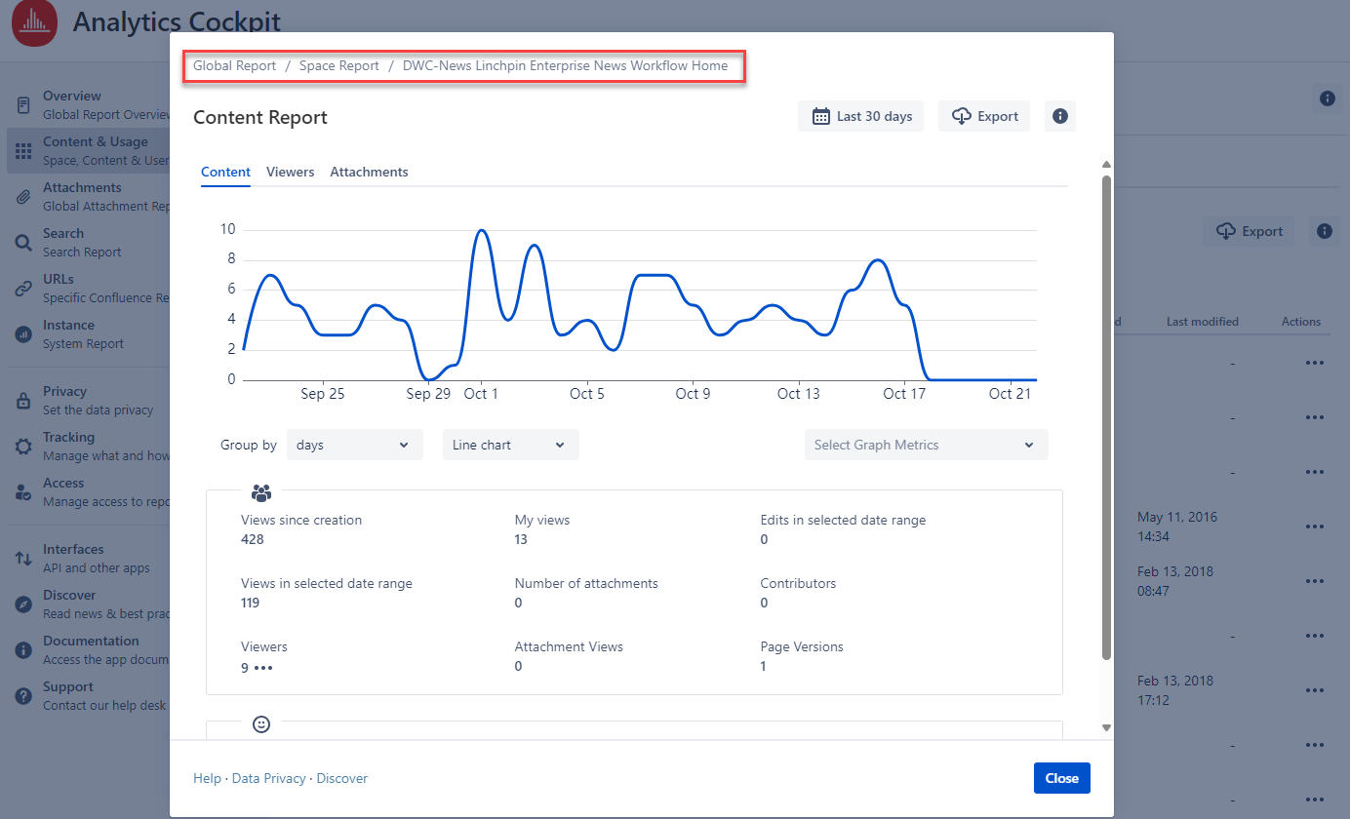Open the Last 30 days date picker
The width and height of the screenshot is (1350, 819).
pos(860,116)
